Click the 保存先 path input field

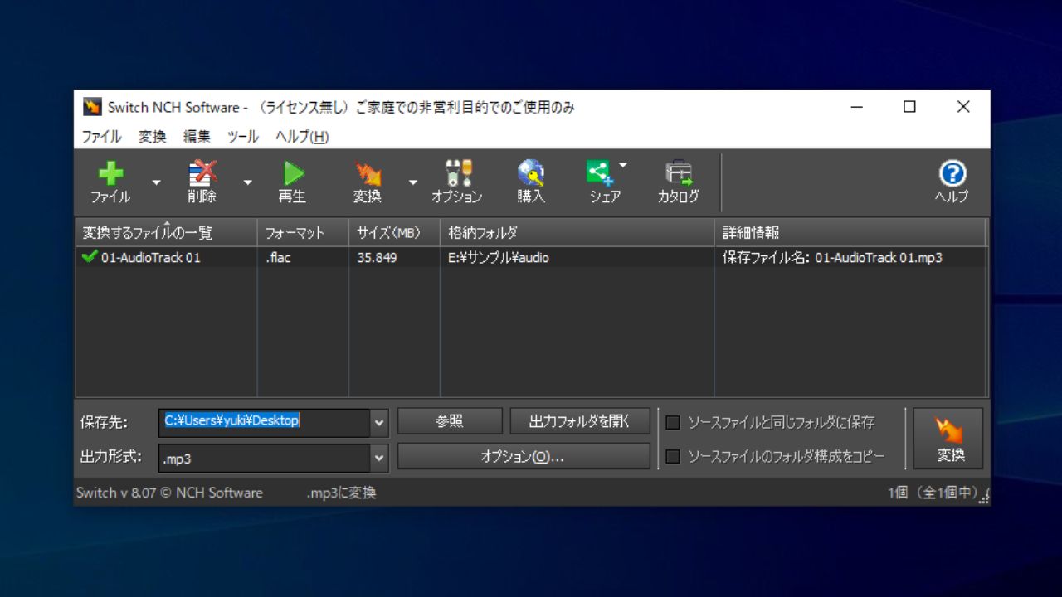[265, 422]
